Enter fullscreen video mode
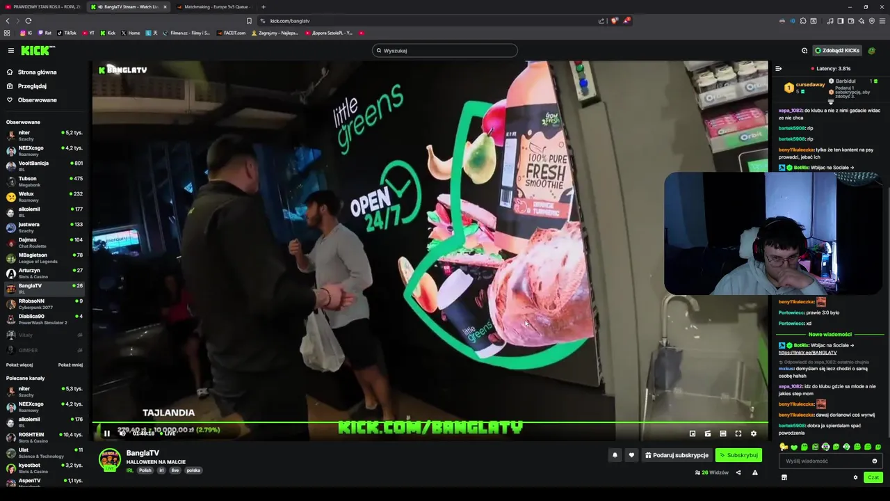This screenshot has width=890, height=501. tap(738, 434)
